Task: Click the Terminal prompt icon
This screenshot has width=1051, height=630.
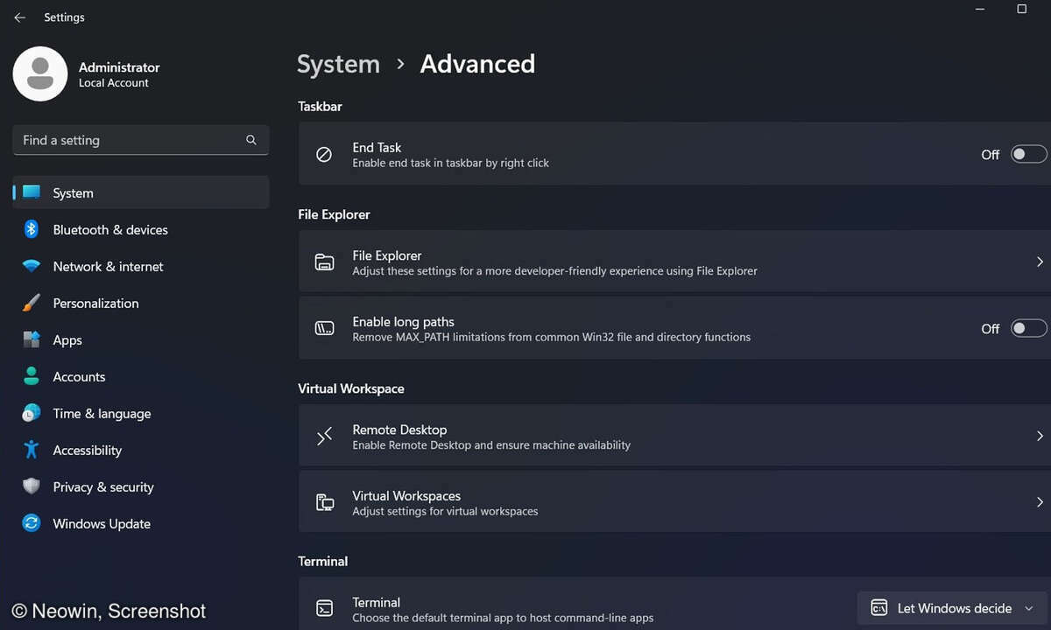Action: click(324, 609)
